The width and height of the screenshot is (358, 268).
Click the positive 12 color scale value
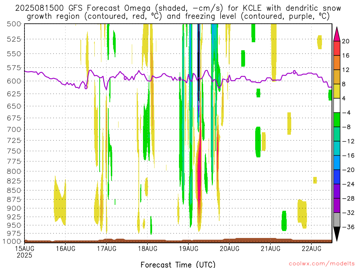(346, 70)
